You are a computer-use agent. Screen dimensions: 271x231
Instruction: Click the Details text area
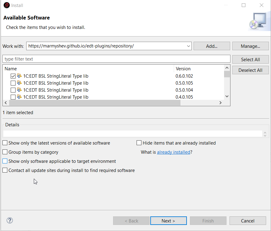(133, 134)
